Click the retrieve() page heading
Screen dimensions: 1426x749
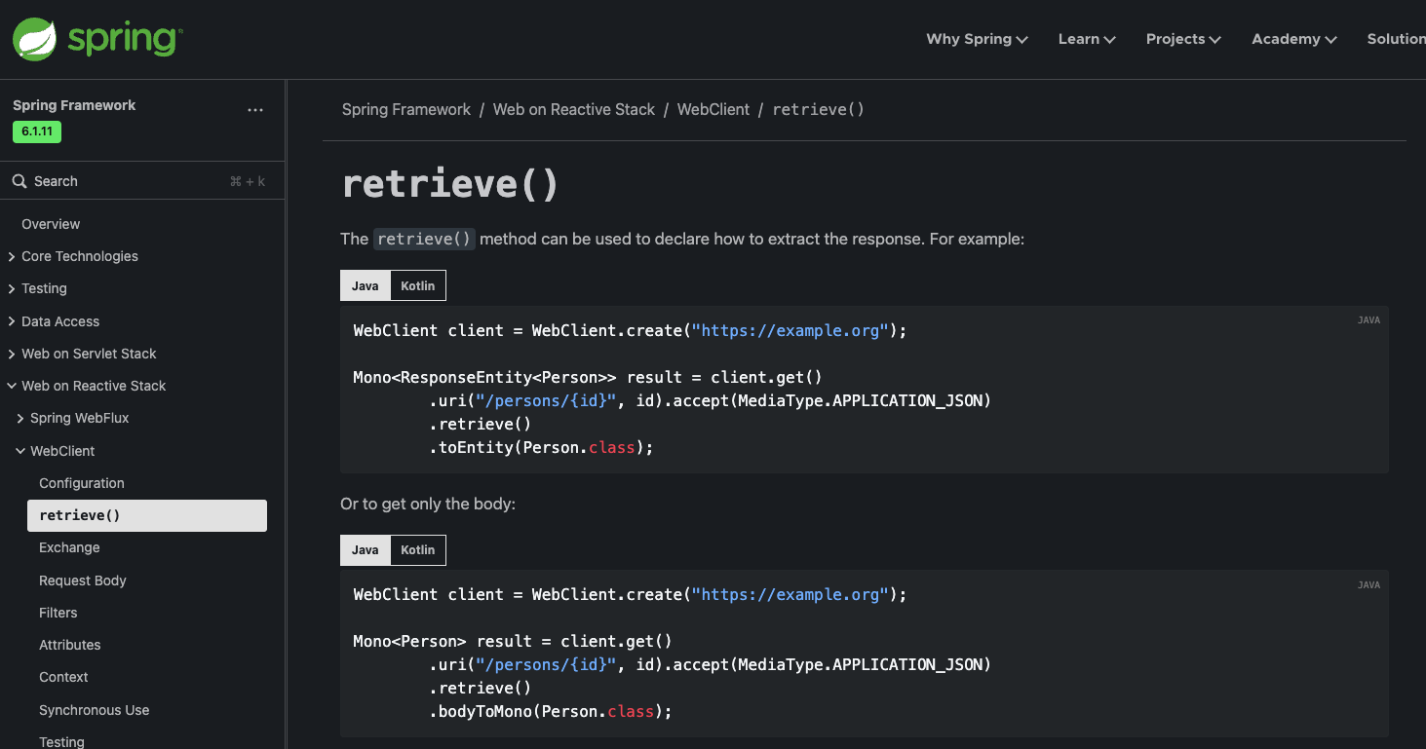[450, 183]
